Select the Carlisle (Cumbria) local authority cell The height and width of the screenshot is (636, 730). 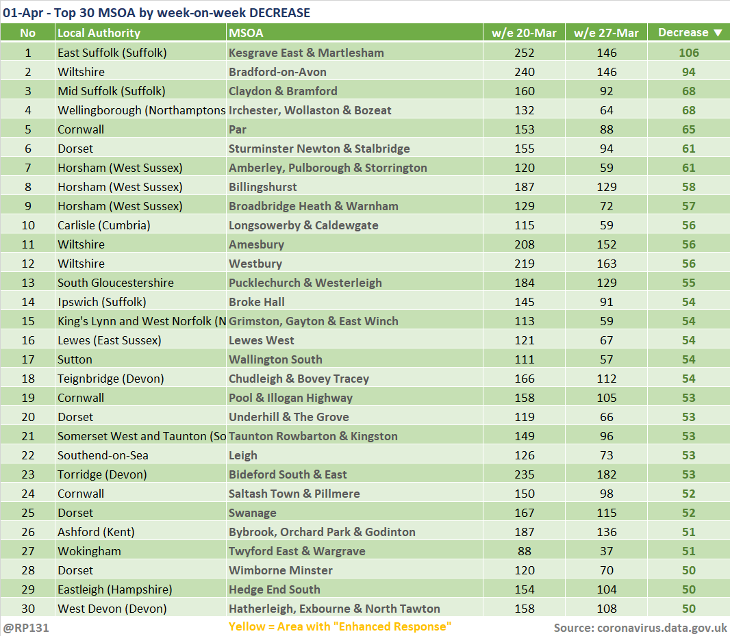103,225
